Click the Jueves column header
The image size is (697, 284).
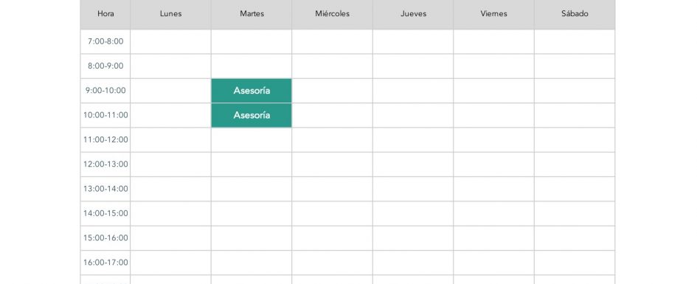point(413,14)
